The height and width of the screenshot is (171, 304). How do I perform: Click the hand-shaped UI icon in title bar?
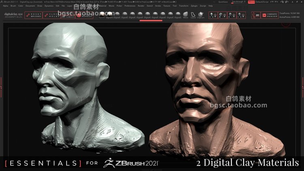(283, 2)
